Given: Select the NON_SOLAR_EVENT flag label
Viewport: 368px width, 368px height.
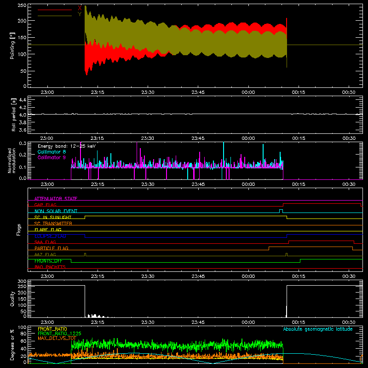Looking at the screenshot, I should [56, 211].
